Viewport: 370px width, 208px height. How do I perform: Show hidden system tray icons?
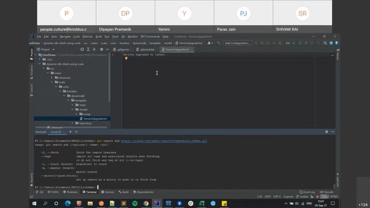pos(286,203)
